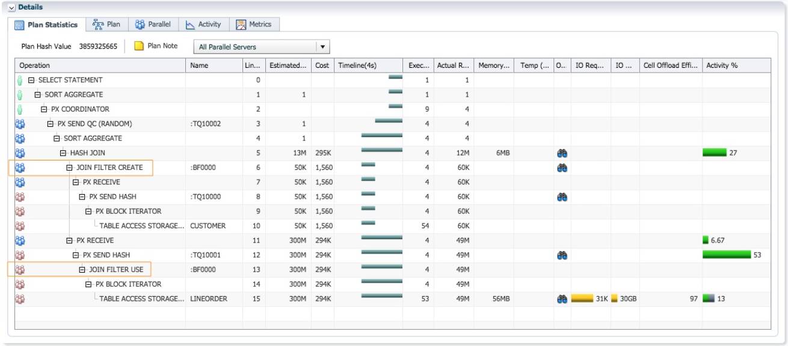Click the 30GB IO bytes value
Screen dimensions: 788x346
tap(628, 299)
